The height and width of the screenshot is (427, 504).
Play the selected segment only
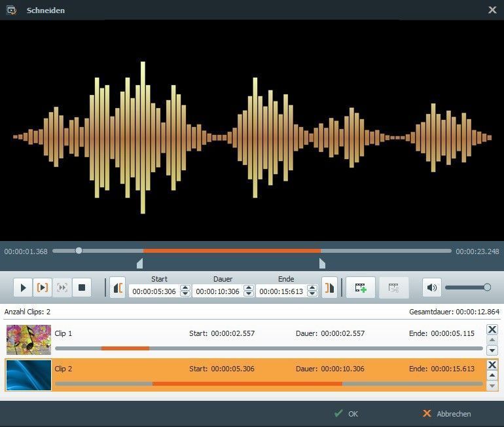coord(43,288)
